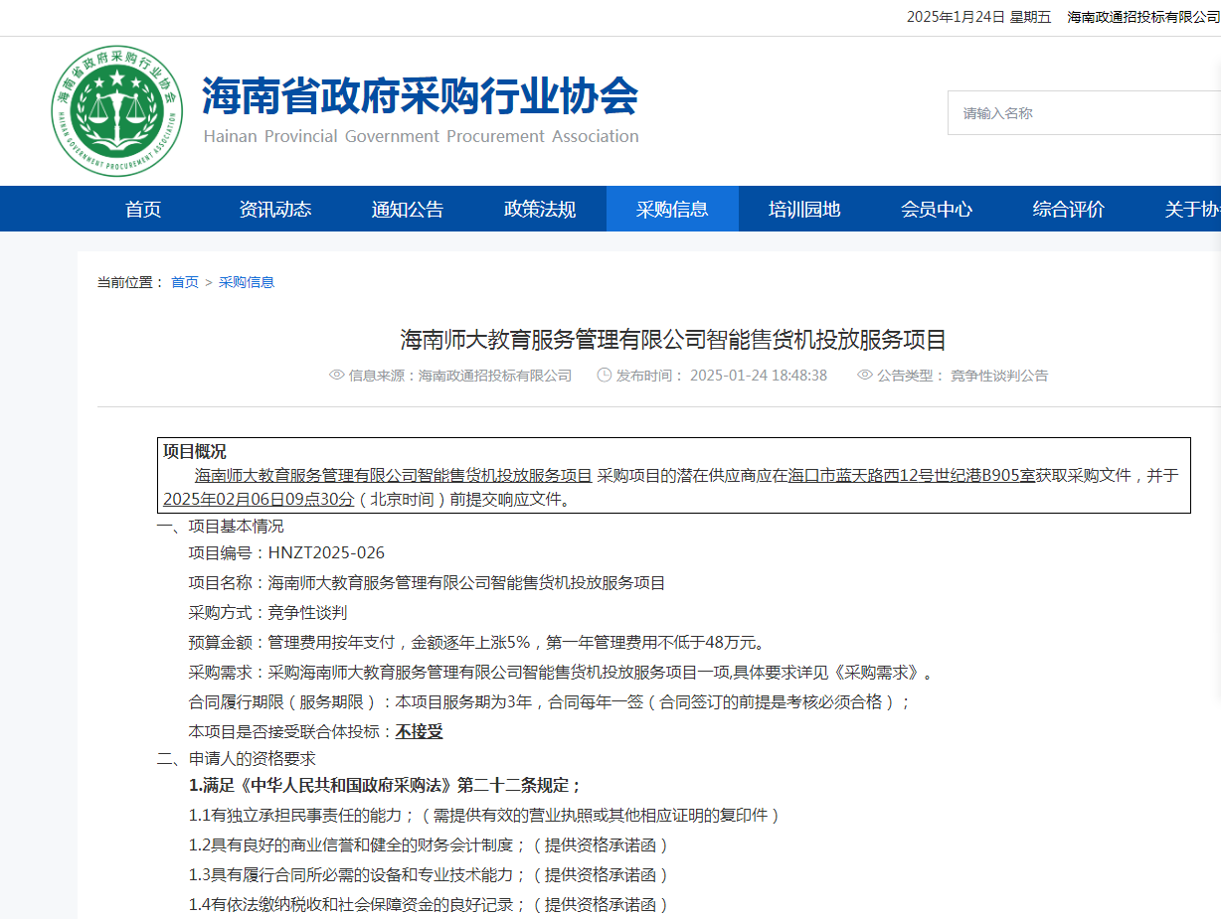Select the highlighted 采购信息 tab
The image size is (1221, 919).
[672, 209]
